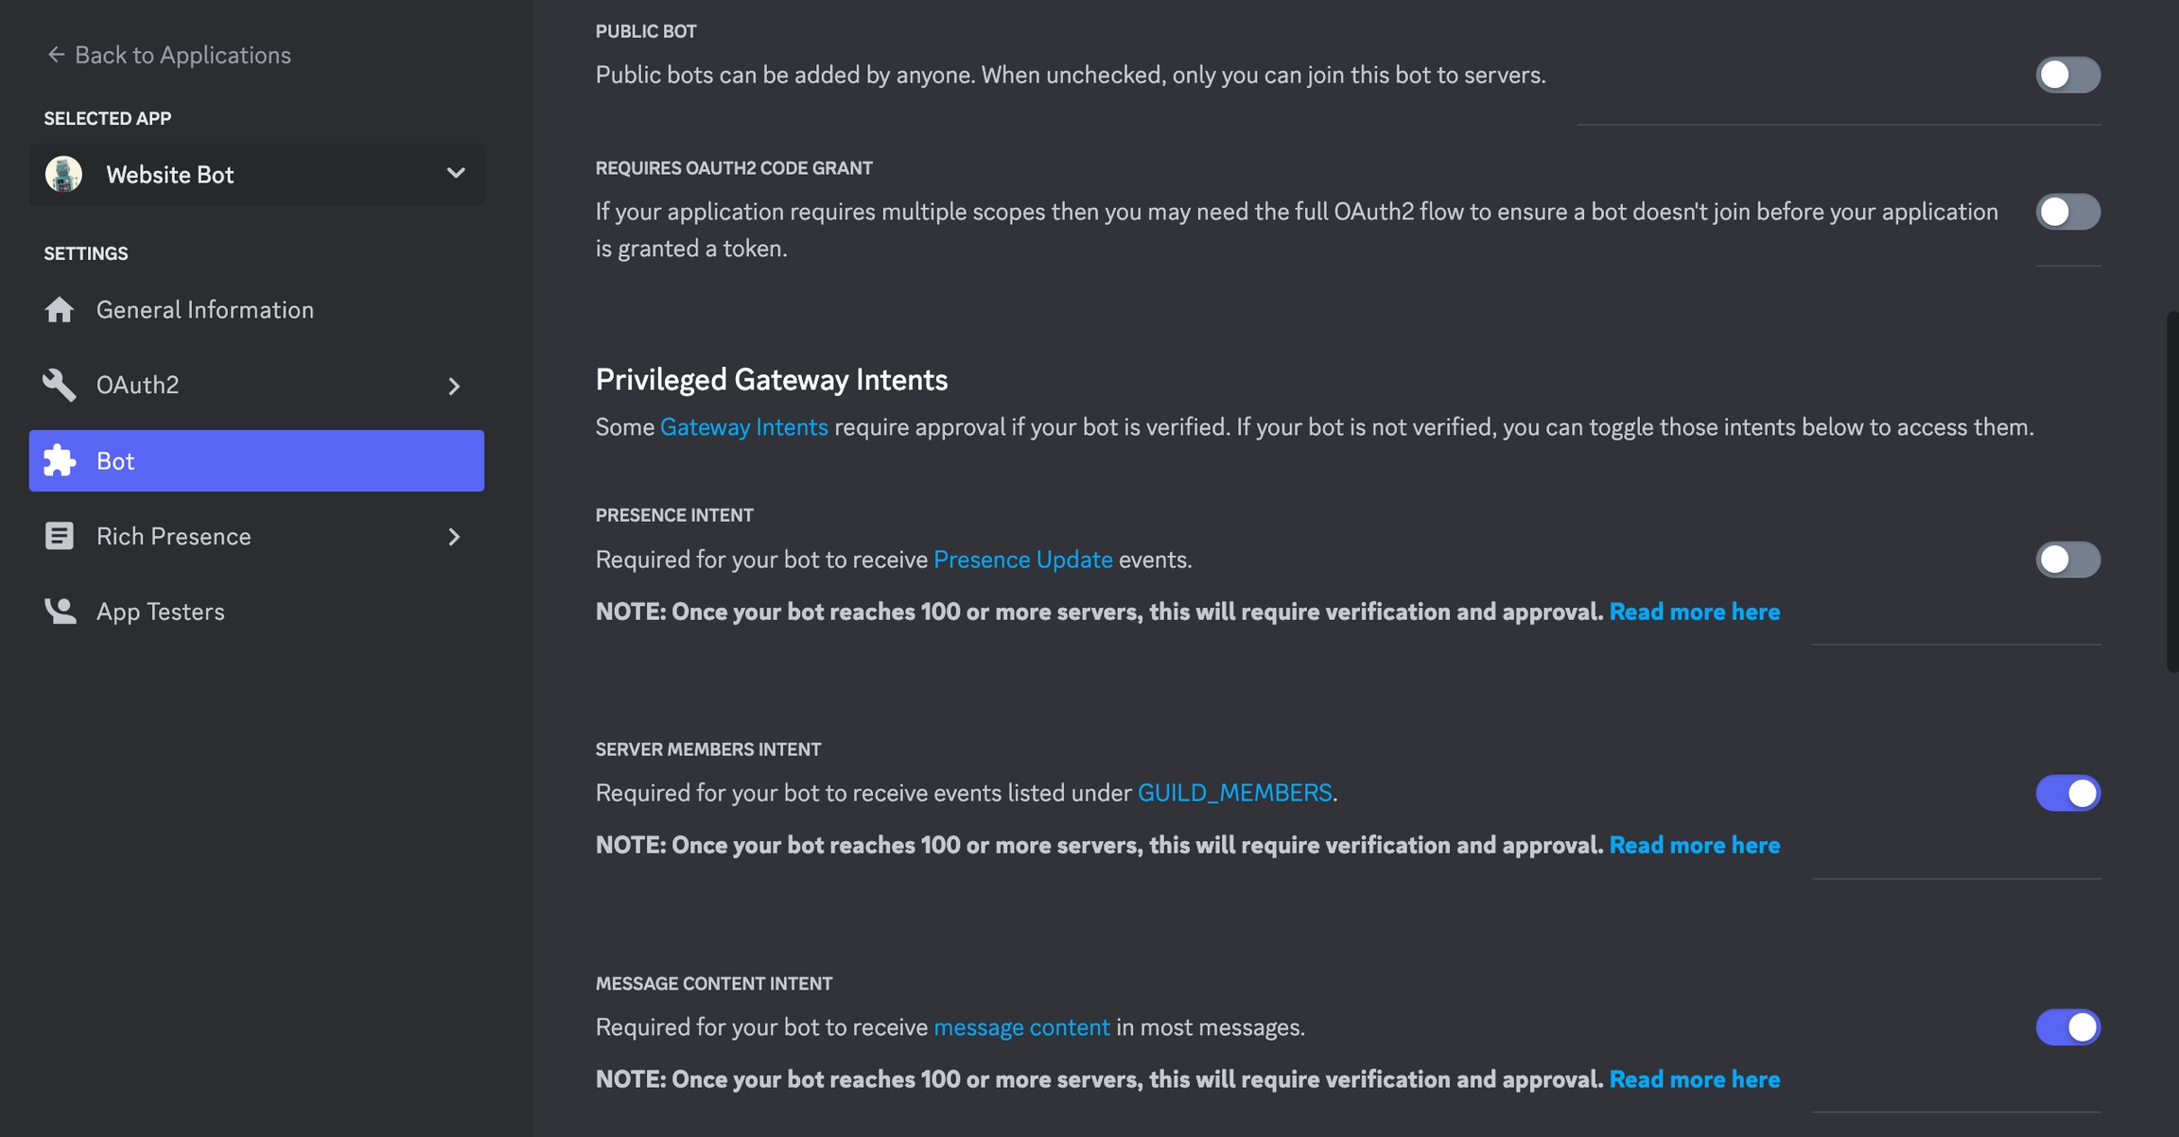Enable the Public Bot toggle
This screenshot has height=1137, width=2179.
pyautogui.click(x=2067, y=75)
